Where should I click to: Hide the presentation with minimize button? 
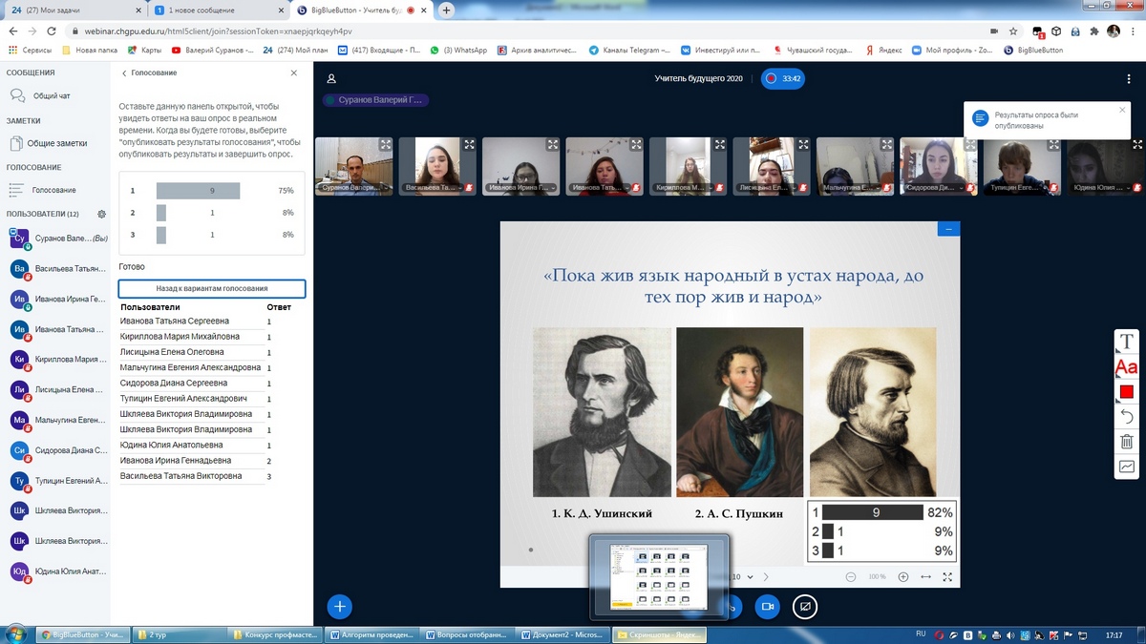point(948,229)
